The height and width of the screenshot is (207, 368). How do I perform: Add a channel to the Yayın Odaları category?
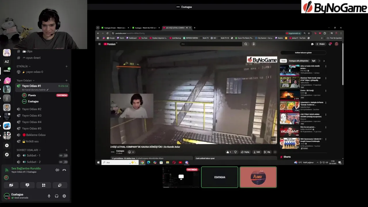[x=66, y=80]
